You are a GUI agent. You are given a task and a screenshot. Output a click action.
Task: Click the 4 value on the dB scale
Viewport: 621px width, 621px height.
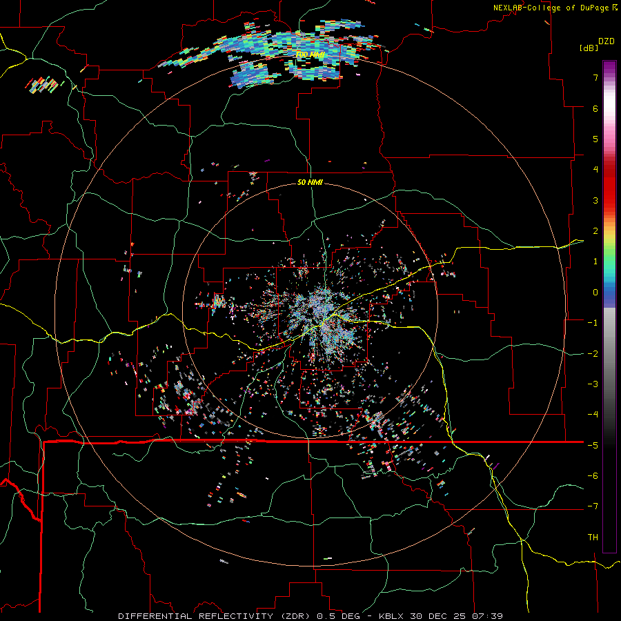[595, 170]
